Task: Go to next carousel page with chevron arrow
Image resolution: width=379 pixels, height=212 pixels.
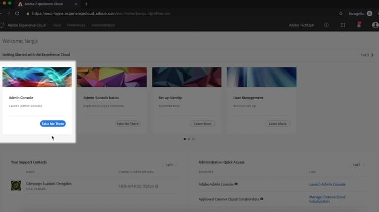Action: pyautogui.click(x=372, y=55)
